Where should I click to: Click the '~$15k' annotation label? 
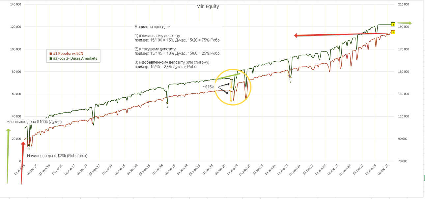tap(208, 87)
